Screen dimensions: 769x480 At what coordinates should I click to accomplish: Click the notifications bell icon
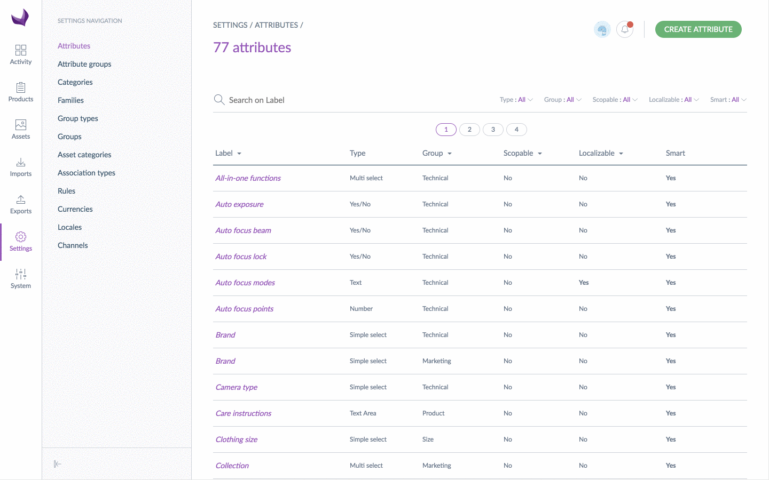click(625, 29)
